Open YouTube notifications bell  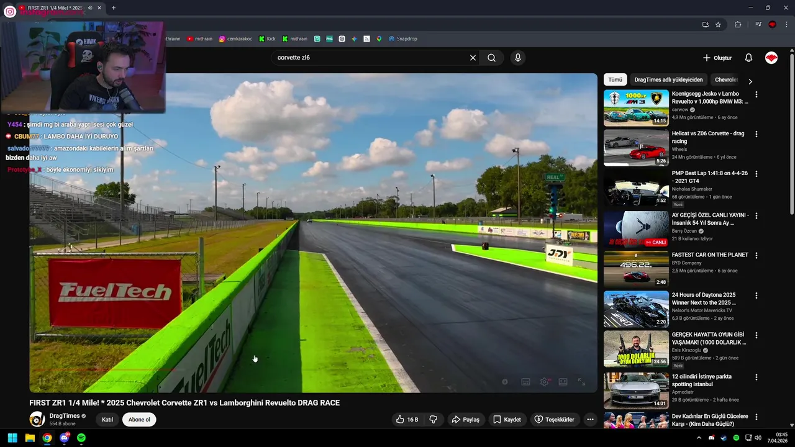748,58
